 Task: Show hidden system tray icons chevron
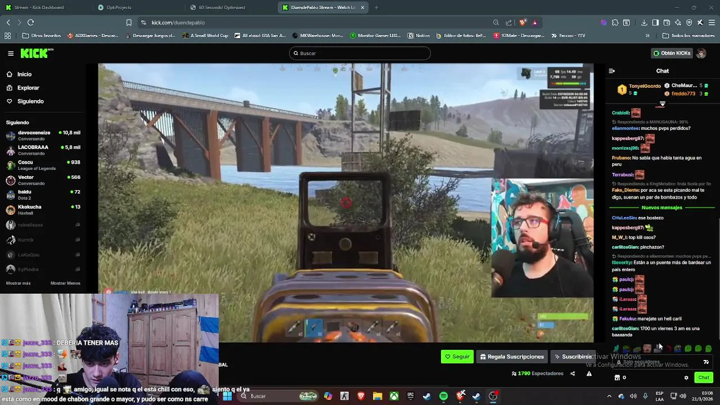tap(609, 396)
